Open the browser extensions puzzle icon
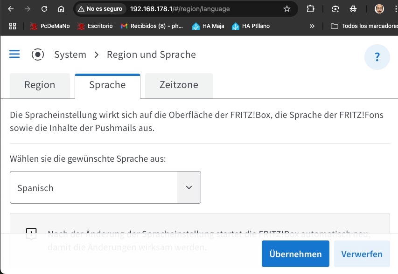This screenshot has height=274, width=398. pyautogui.click(x=310, y=9)
